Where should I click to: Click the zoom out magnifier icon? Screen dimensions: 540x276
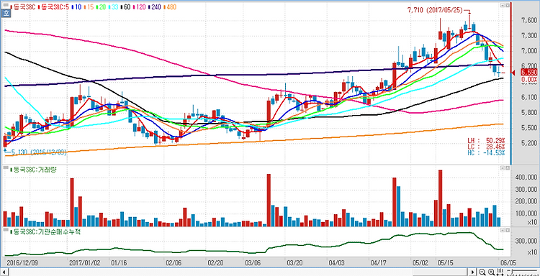tap(482, 272)
